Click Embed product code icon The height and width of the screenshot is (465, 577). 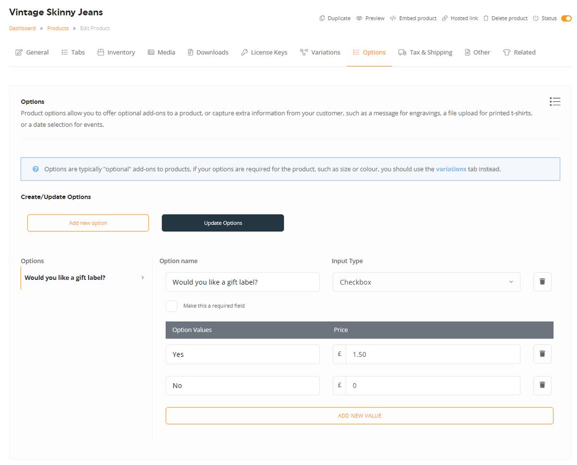pyautogui.click(x=393, y=18)
